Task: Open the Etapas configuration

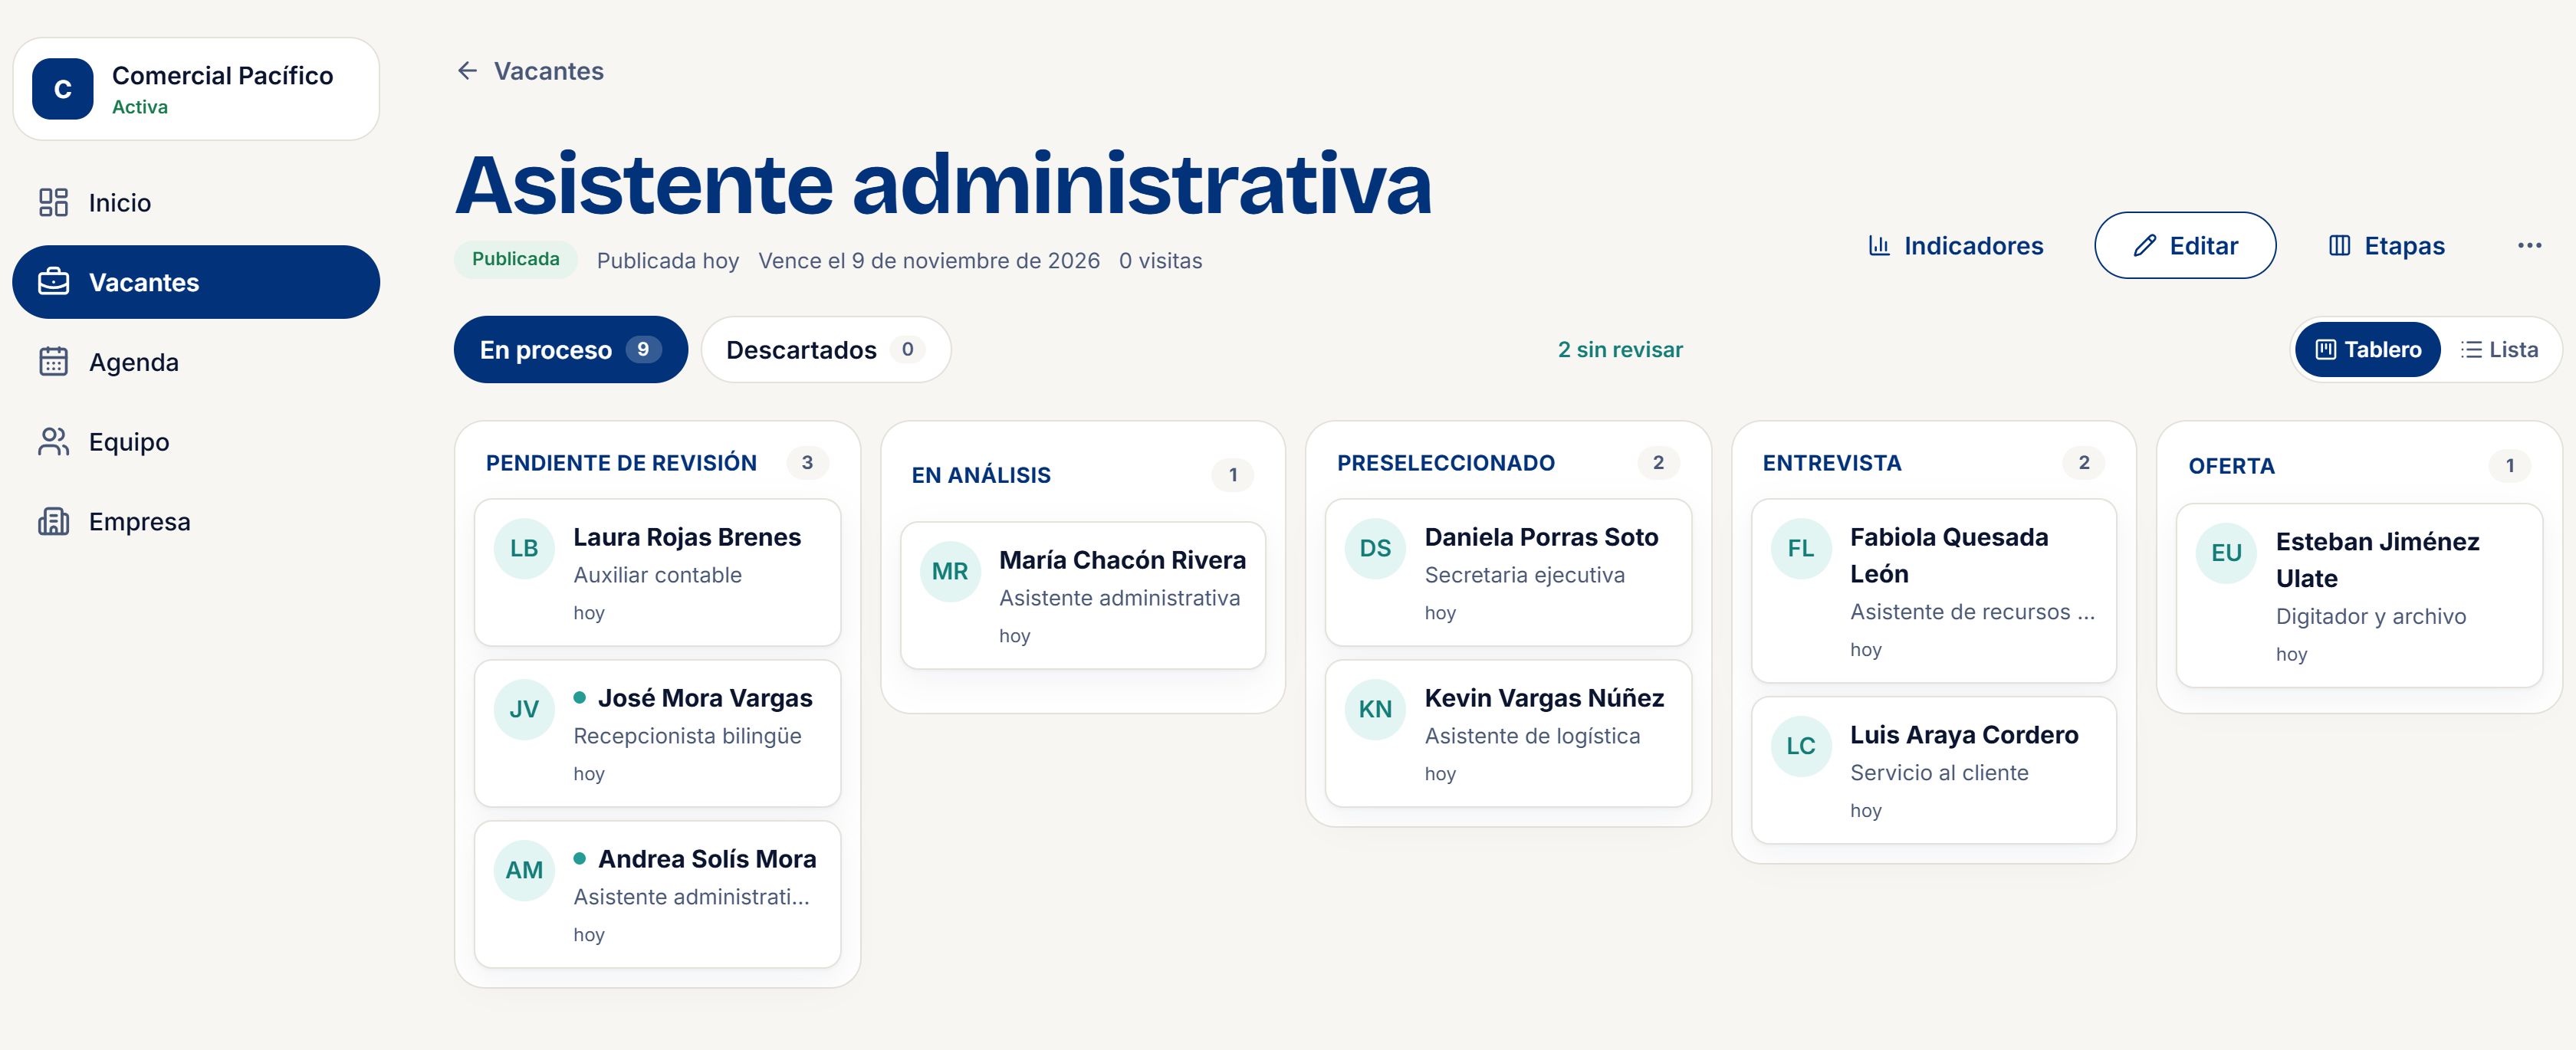Action: (x=2386, y=245)
